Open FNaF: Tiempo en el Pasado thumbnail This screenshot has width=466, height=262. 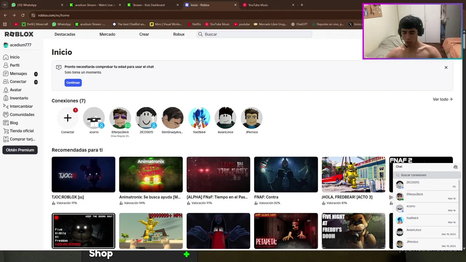pos(218,175)
